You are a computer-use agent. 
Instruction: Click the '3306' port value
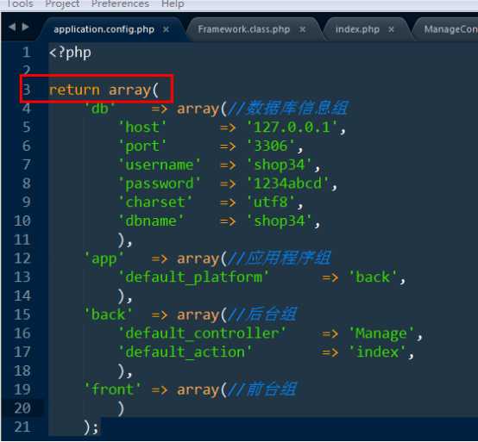[x=271, y=146]
